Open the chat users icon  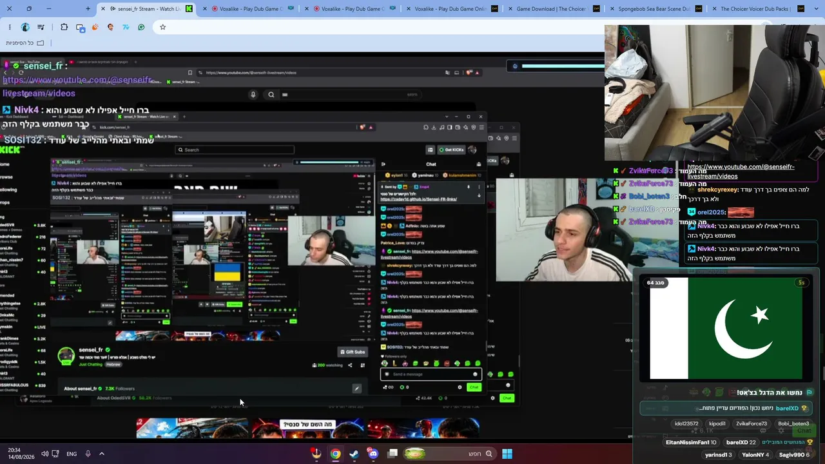coord(478,164)
